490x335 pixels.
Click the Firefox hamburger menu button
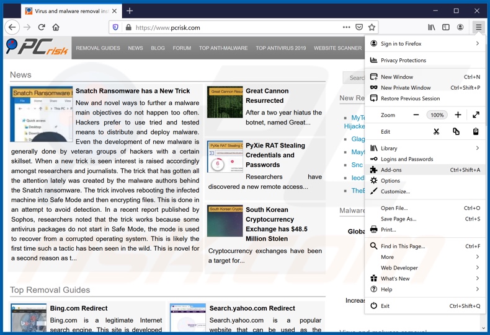[x=478, y=27]
